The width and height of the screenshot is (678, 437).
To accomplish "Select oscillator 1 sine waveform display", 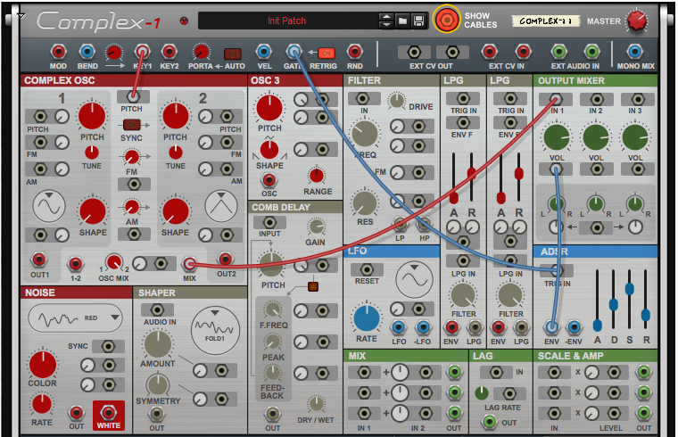I will (x=49, y=206).
